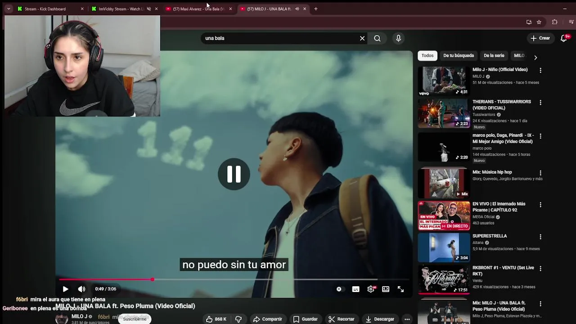
Task: Open the notifications bell
Action: coord(564,38)
